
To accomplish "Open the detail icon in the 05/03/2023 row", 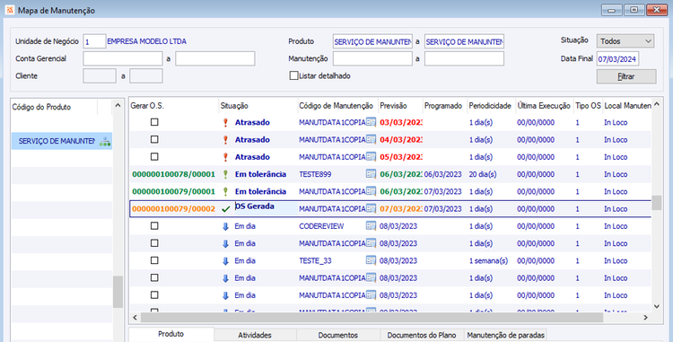I will [x=371, y=156].
